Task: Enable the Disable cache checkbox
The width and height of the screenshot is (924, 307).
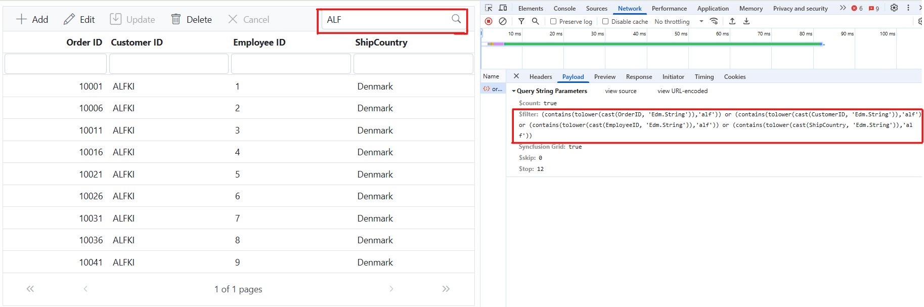Action: click(605, 22)
